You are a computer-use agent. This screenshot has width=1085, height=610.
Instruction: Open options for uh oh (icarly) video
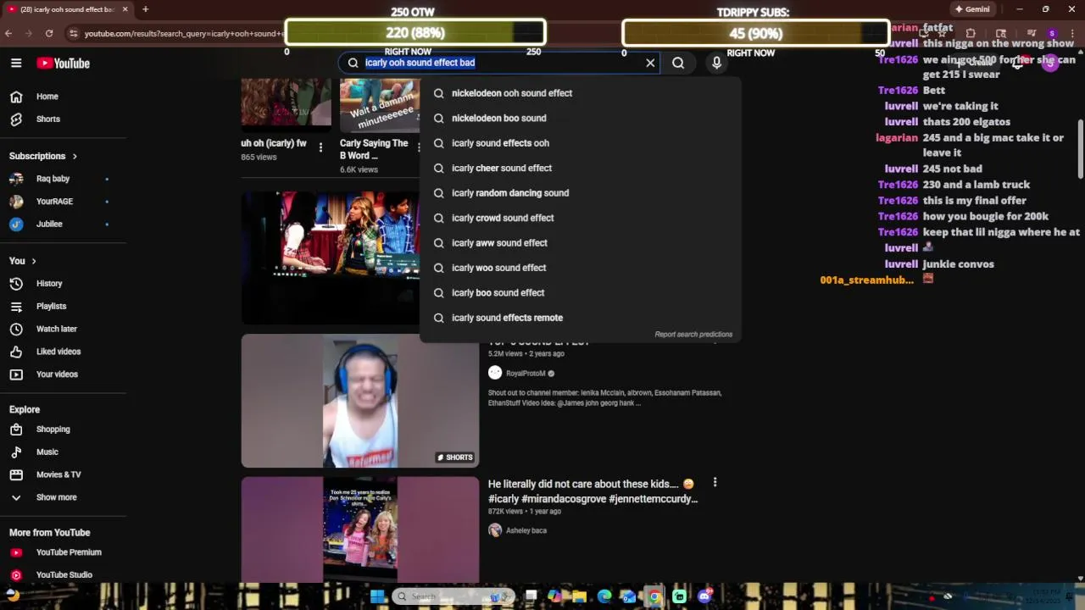(320, 147)
